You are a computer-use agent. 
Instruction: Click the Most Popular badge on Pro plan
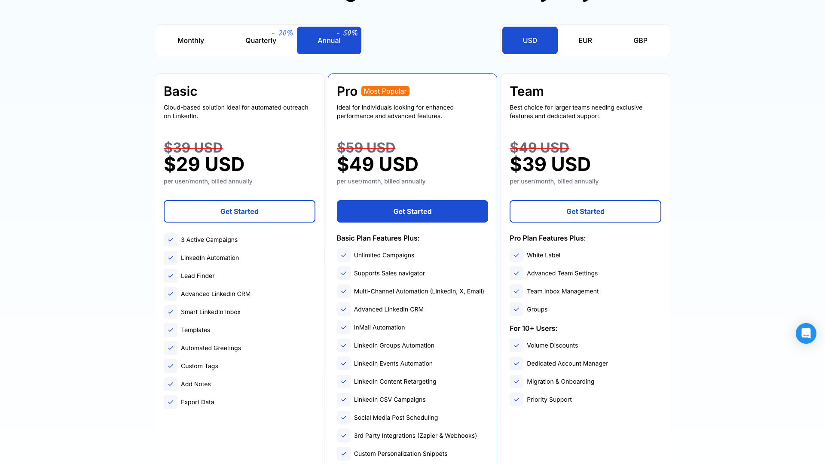pos(385,91)
